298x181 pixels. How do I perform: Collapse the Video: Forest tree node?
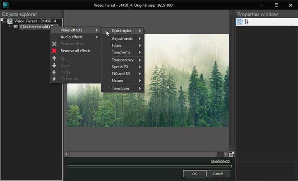(x=2, y=20)
